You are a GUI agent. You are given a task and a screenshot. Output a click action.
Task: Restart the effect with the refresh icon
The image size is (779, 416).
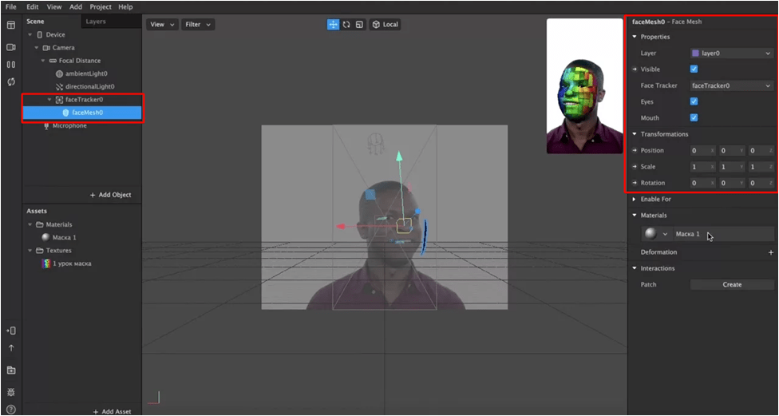11,81
